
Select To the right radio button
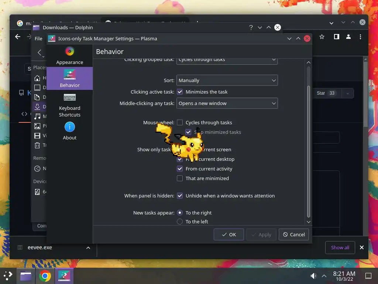pos(180,213)
